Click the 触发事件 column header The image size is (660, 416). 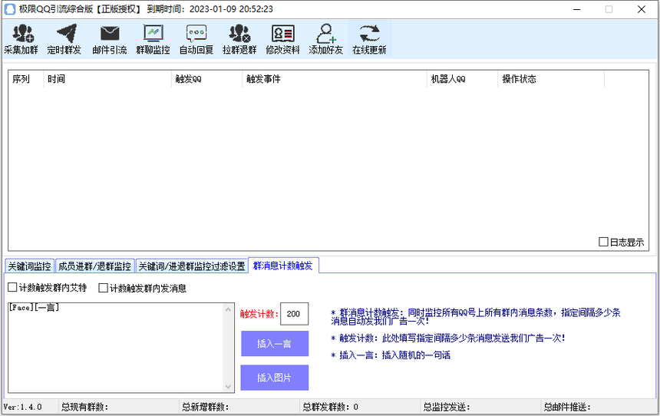point(335,79)
